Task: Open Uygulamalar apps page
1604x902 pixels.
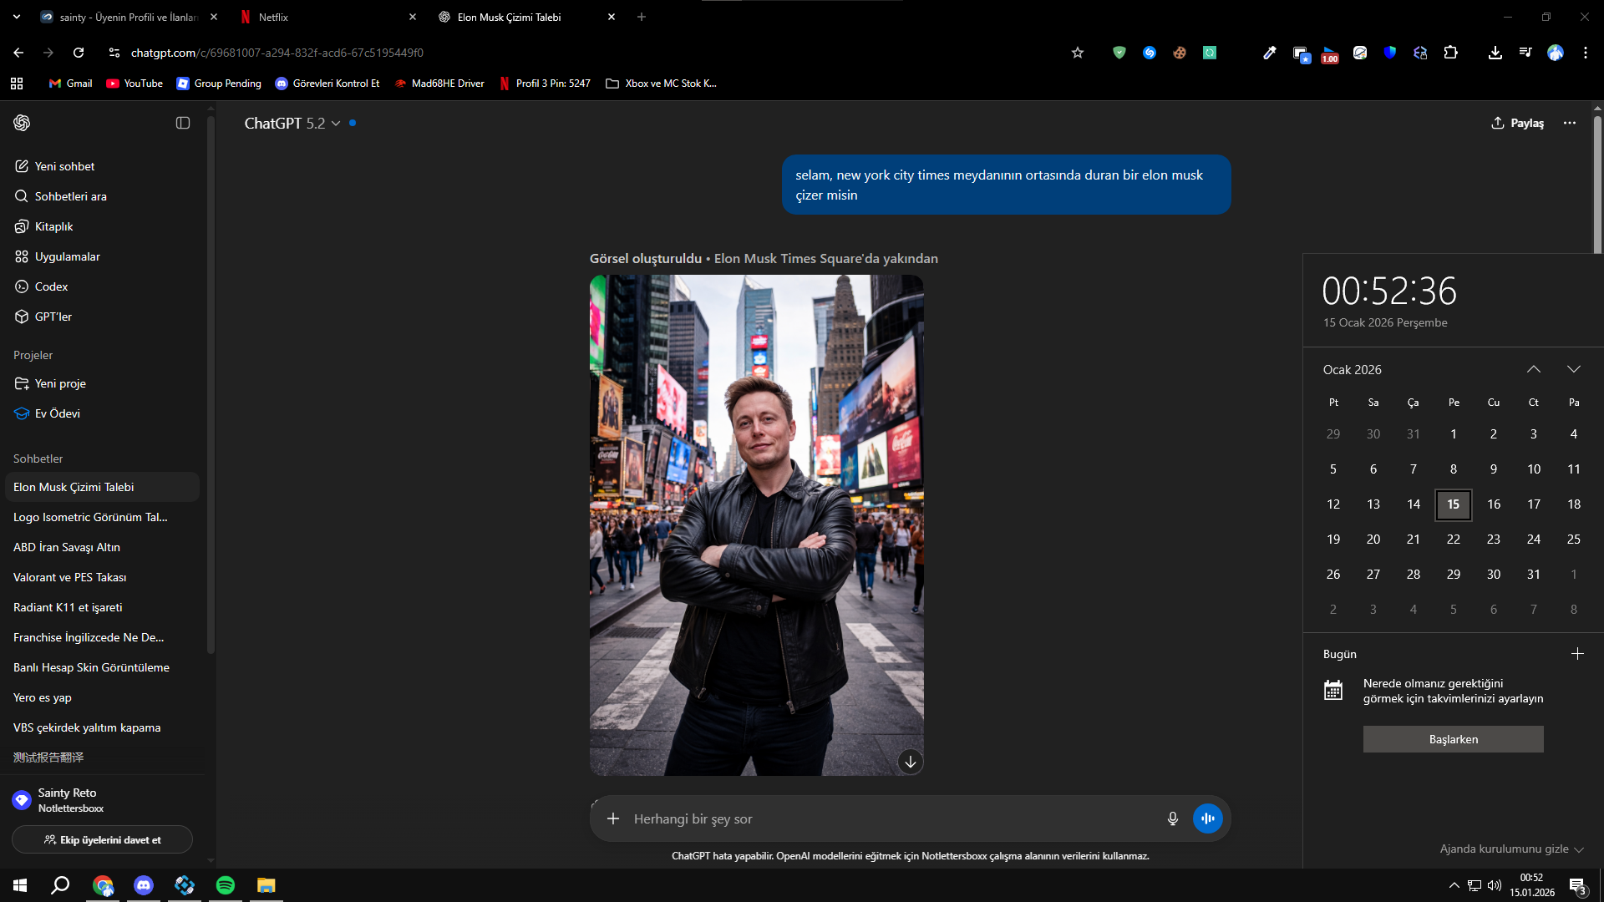Action: [x=102, y=256]
